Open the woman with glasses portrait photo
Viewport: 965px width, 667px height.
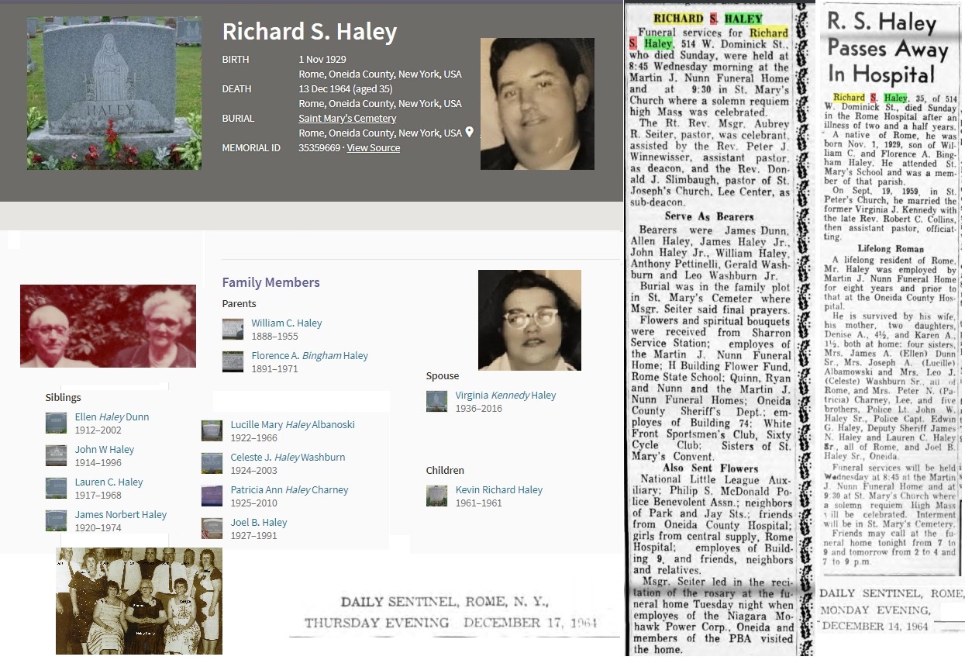(529, 320)
